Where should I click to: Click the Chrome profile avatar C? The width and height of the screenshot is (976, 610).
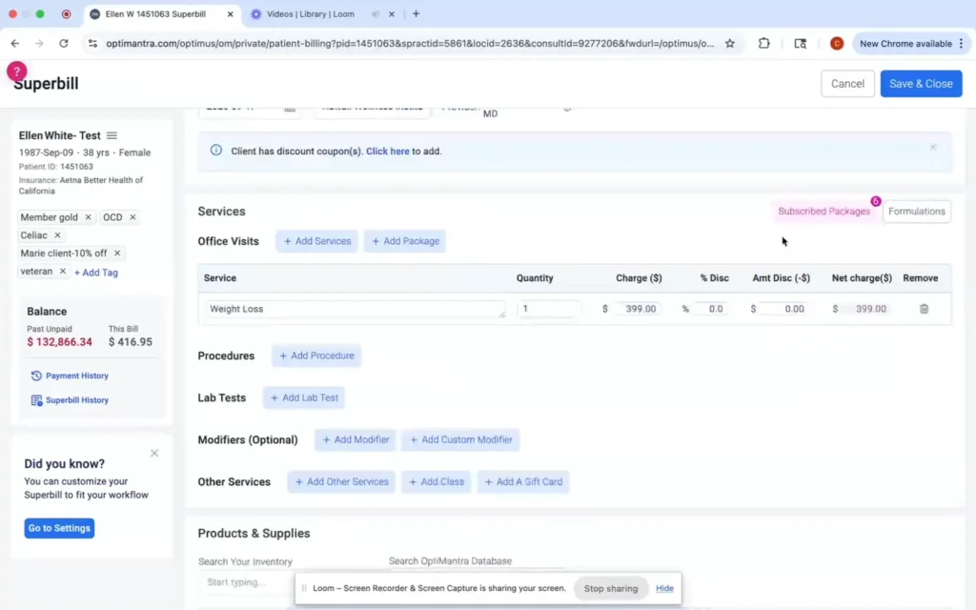point(837,44)
